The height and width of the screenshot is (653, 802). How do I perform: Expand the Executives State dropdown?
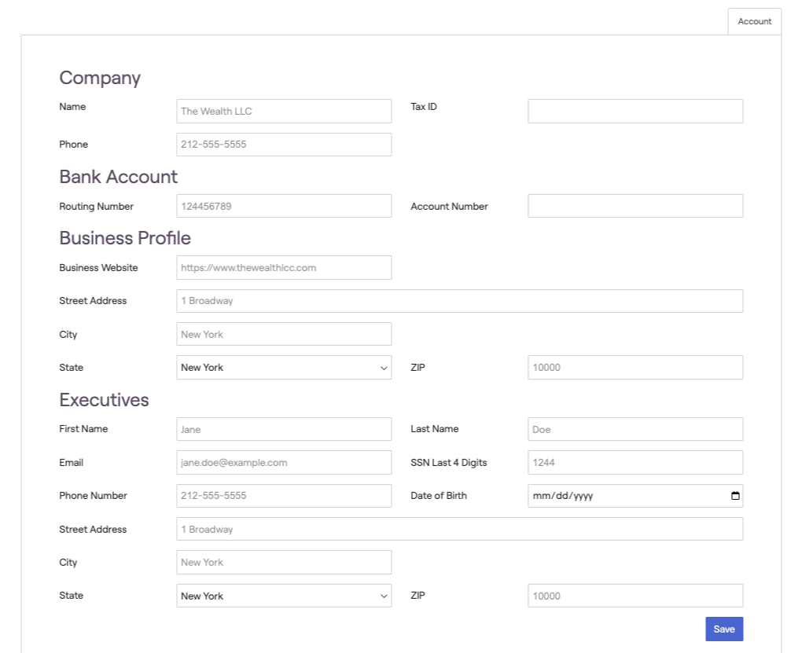pos(284,596)
